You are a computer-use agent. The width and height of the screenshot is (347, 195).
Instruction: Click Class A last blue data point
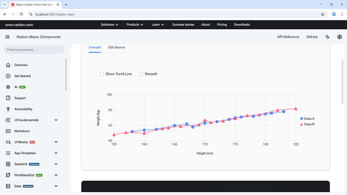pos(284,112)
